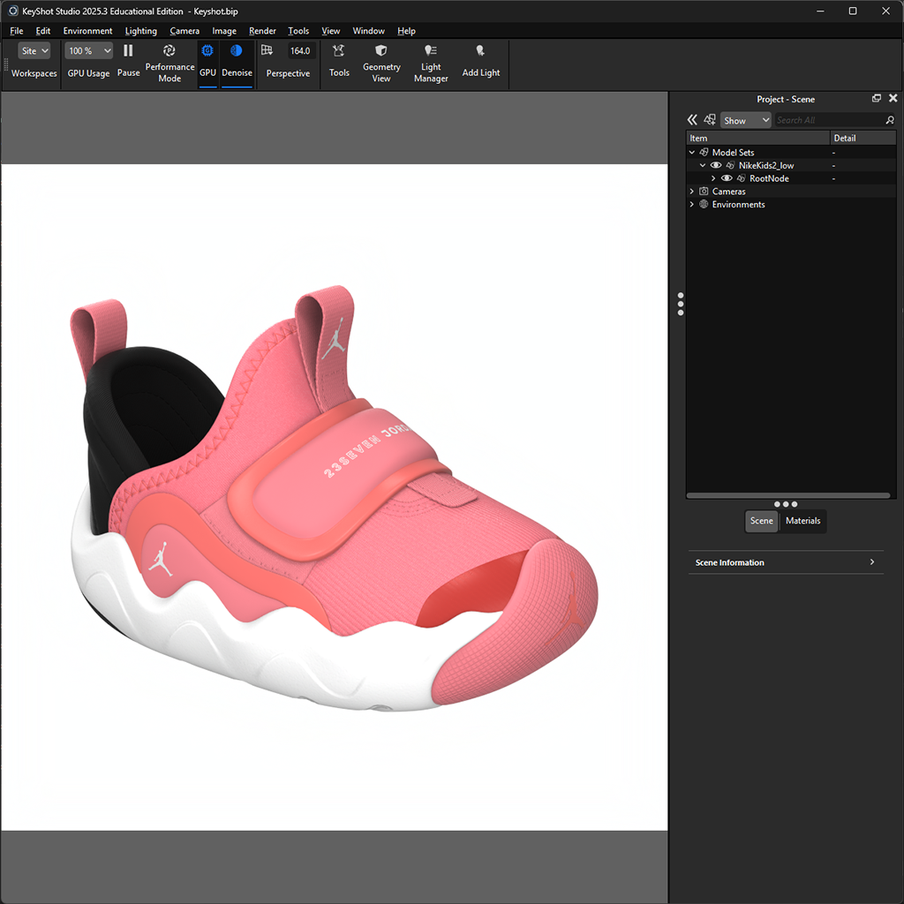Open the Help menu

(x=406, y=31)
